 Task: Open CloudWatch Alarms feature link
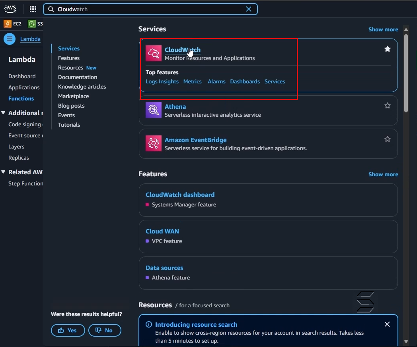tap(216, 82)
